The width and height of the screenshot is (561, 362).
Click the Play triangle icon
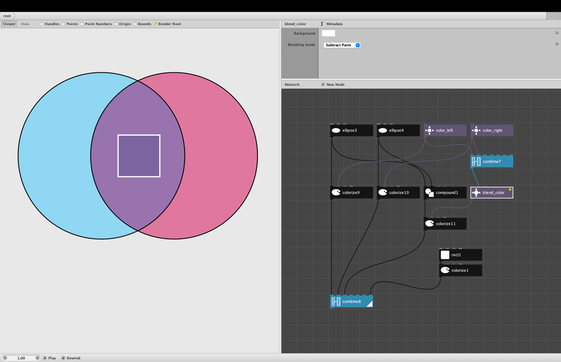pos(45,358)
